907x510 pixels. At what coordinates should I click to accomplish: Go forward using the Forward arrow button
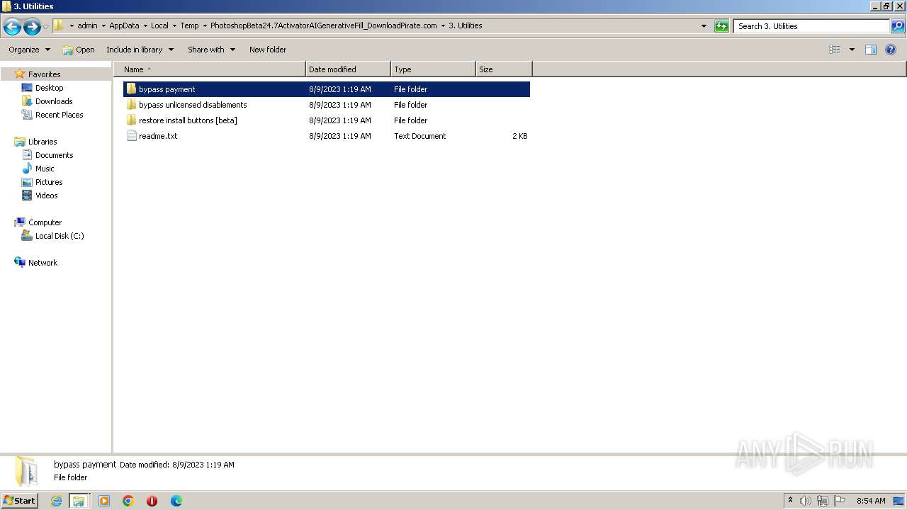pos(32,27)
